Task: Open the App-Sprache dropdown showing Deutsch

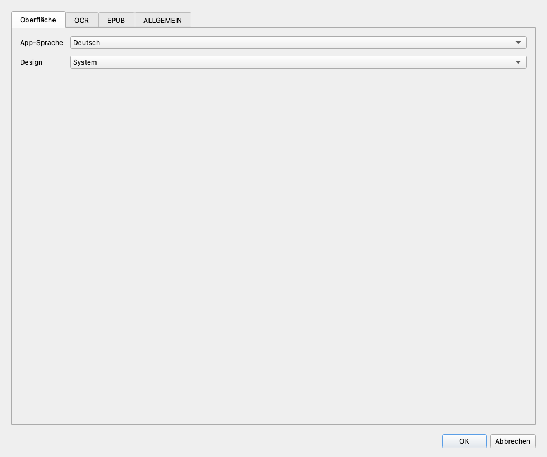Action: pos(298,42)
